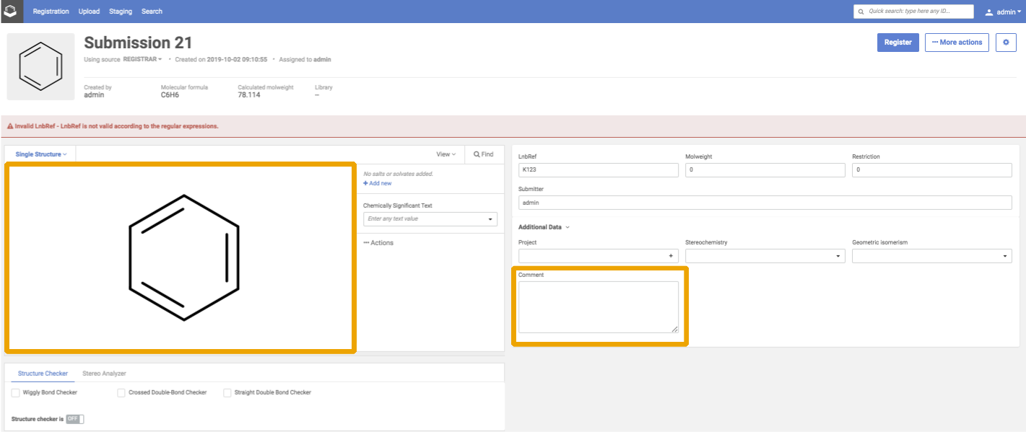1026x432 pixels.
Task: Click the quick search magnifier icon
Action: [x=861, y=12]
